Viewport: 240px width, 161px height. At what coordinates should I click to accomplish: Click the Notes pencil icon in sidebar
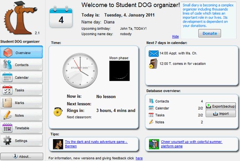click(7, 115)
